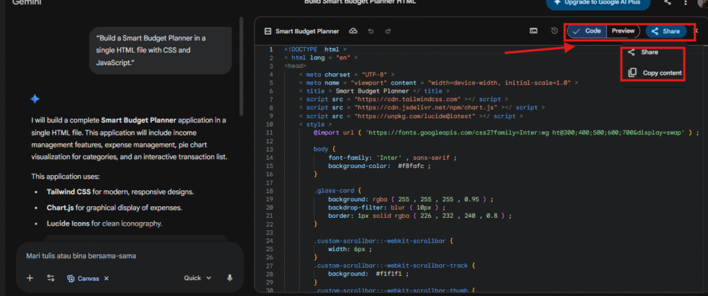
Task: Remove the Canvas chip with its X
Action: coord(106,278)
